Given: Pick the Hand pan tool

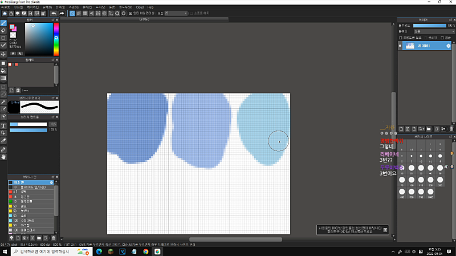Looking at the screenshot, I should pyautogui.click(x=3, y=156).
